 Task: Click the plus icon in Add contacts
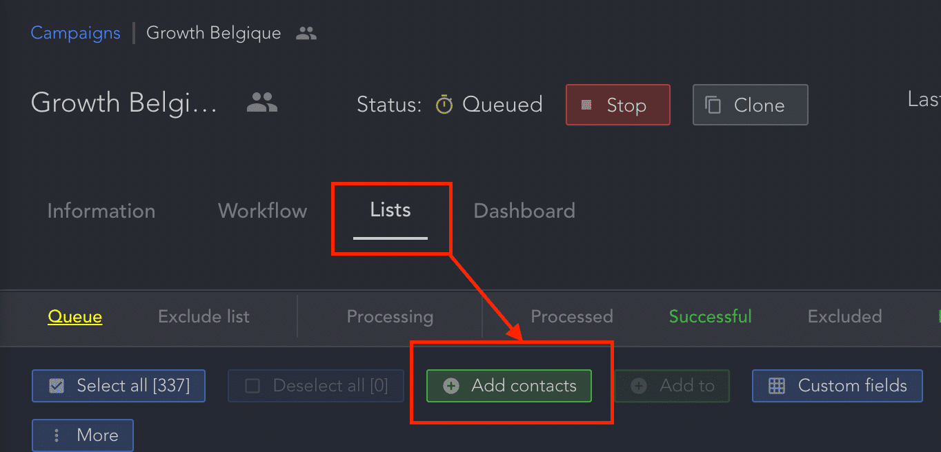tap(450, 386)
